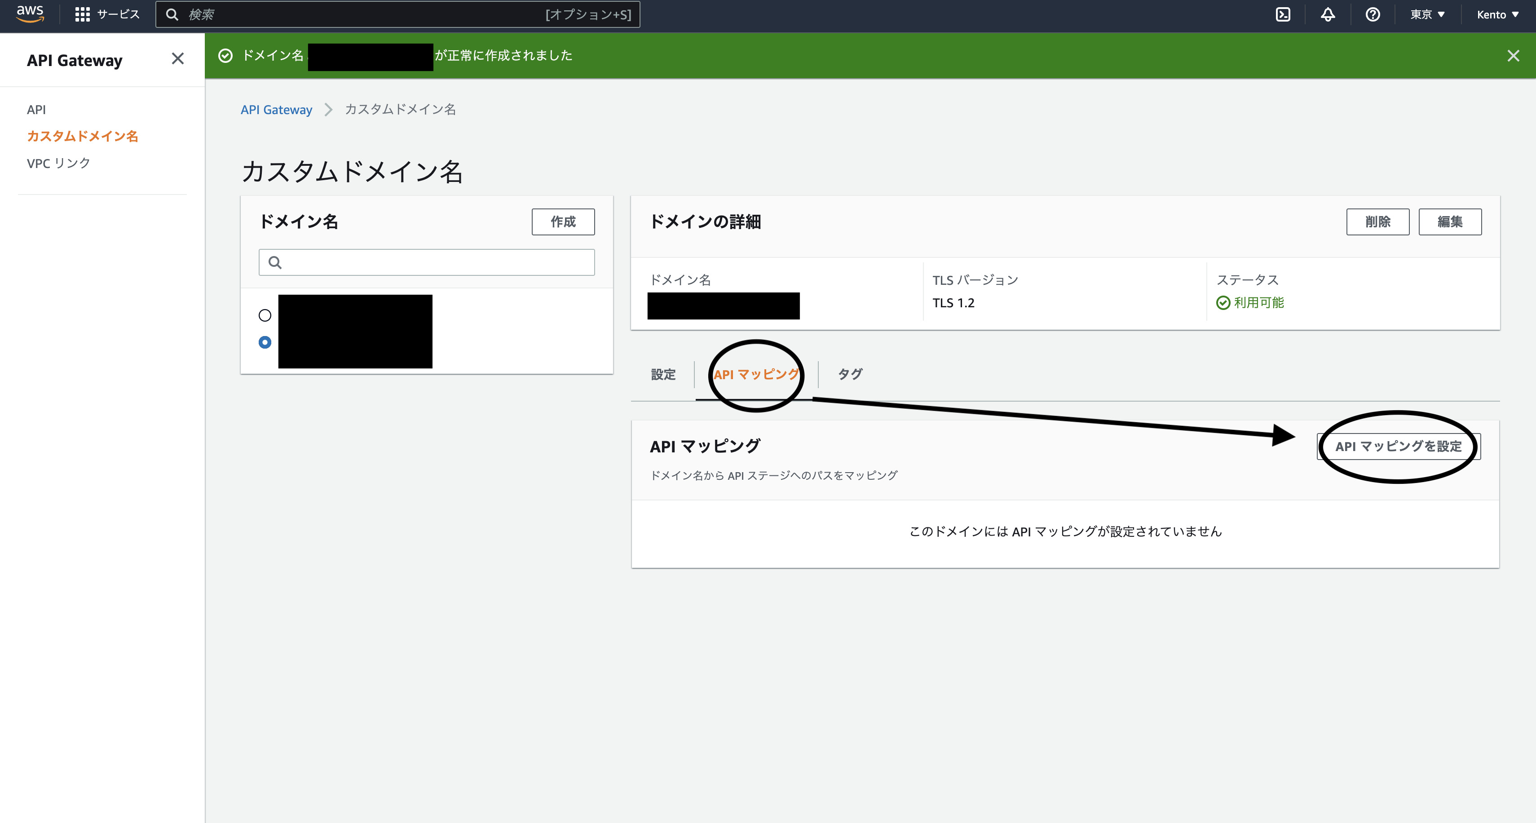Screen dimensions: 1536x823
Task: Select the first domain radio button
Action: click(x=265, y=315)
